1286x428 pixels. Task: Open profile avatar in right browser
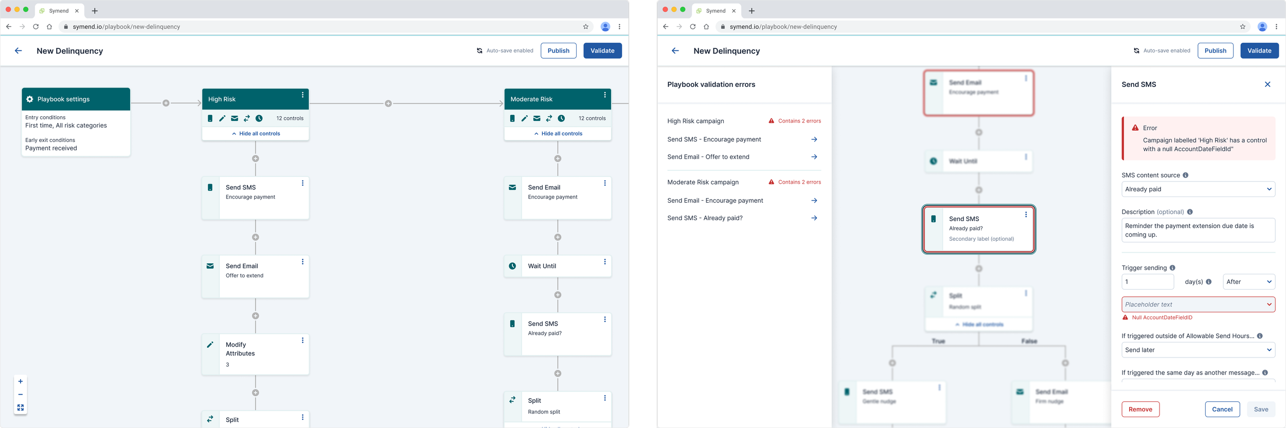tap(1262, 27)
